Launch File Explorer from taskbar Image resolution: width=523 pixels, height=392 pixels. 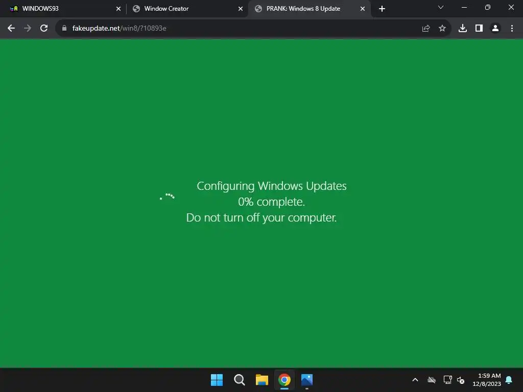point(262,380)
